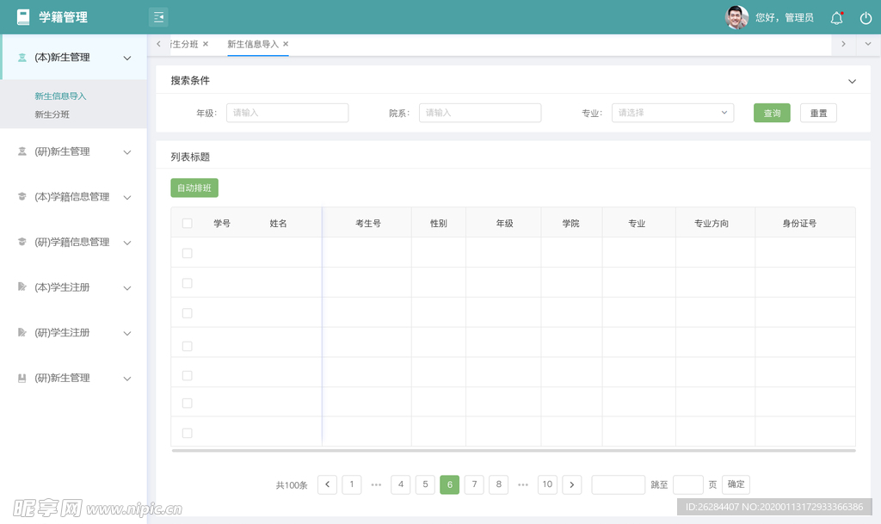The image size is (881, 524).
Task: Open notifications bell icon
Action: click(x=836, y=18)
